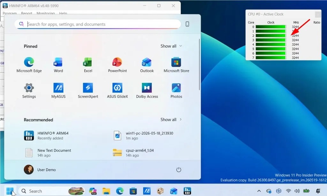The image size is (327, 196).
Task: Expand Recommended with Show all
Action: pyautogui.click(x=171, y=120)
